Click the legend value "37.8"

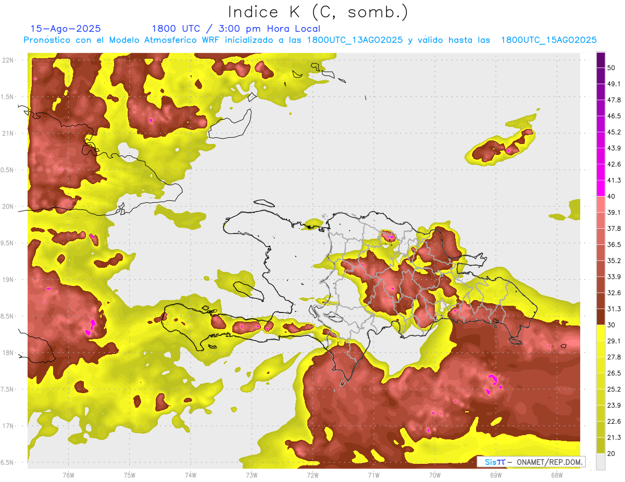point(614,229)
